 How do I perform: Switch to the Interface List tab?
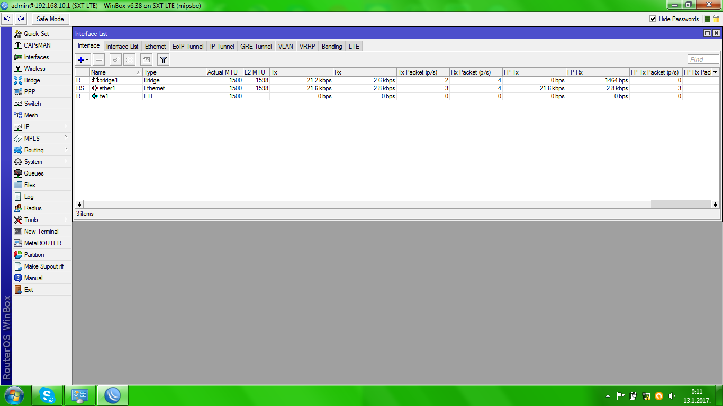[122, 47]
